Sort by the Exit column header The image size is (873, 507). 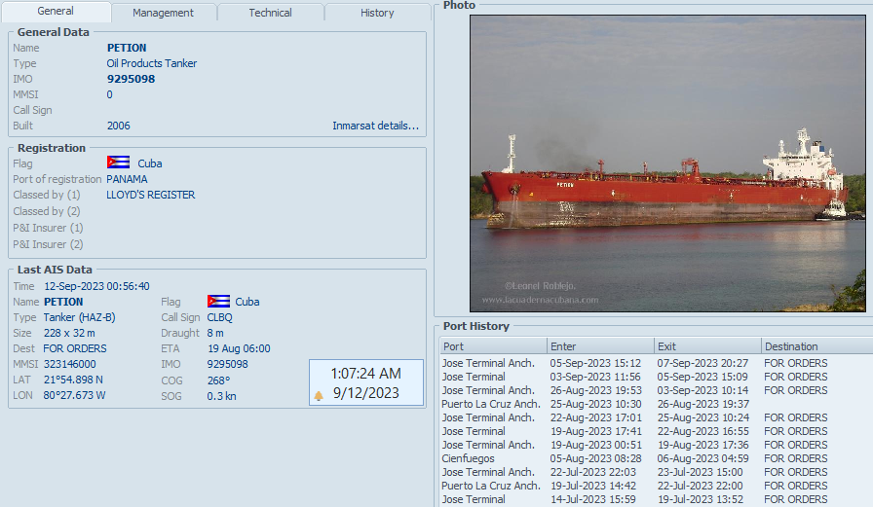coord(707,346)
